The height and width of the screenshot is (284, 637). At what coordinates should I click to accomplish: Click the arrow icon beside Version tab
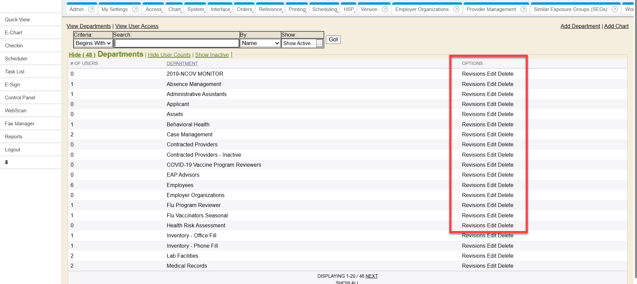pyautogui.click(x=385, y=9)
